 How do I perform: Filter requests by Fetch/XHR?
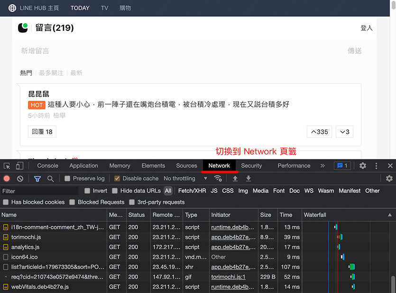pyautogui.click(x=192, y=191)
